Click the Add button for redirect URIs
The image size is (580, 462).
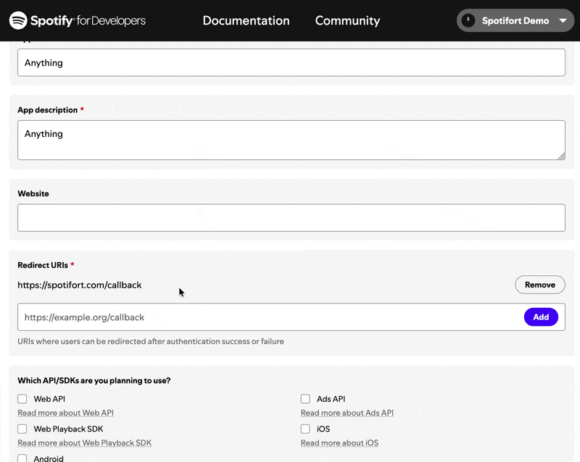pos(541,317)
